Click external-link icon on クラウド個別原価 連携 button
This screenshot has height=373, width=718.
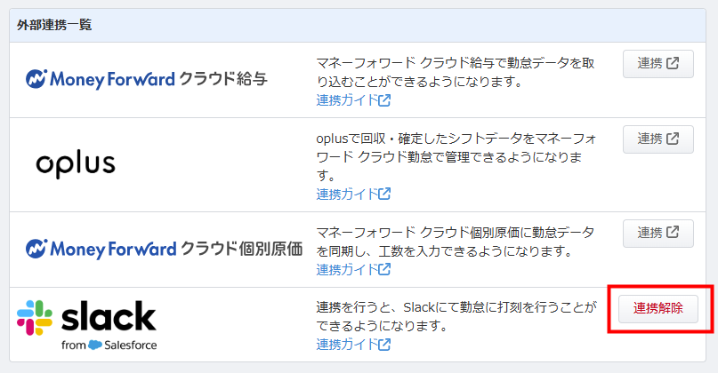673,232
